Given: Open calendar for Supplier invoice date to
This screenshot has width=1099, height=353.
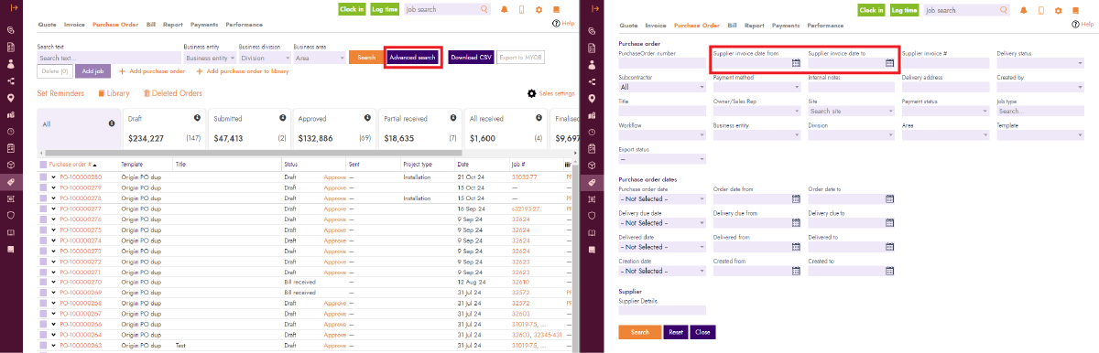Looking at the screenshot, I should (889, 63).
